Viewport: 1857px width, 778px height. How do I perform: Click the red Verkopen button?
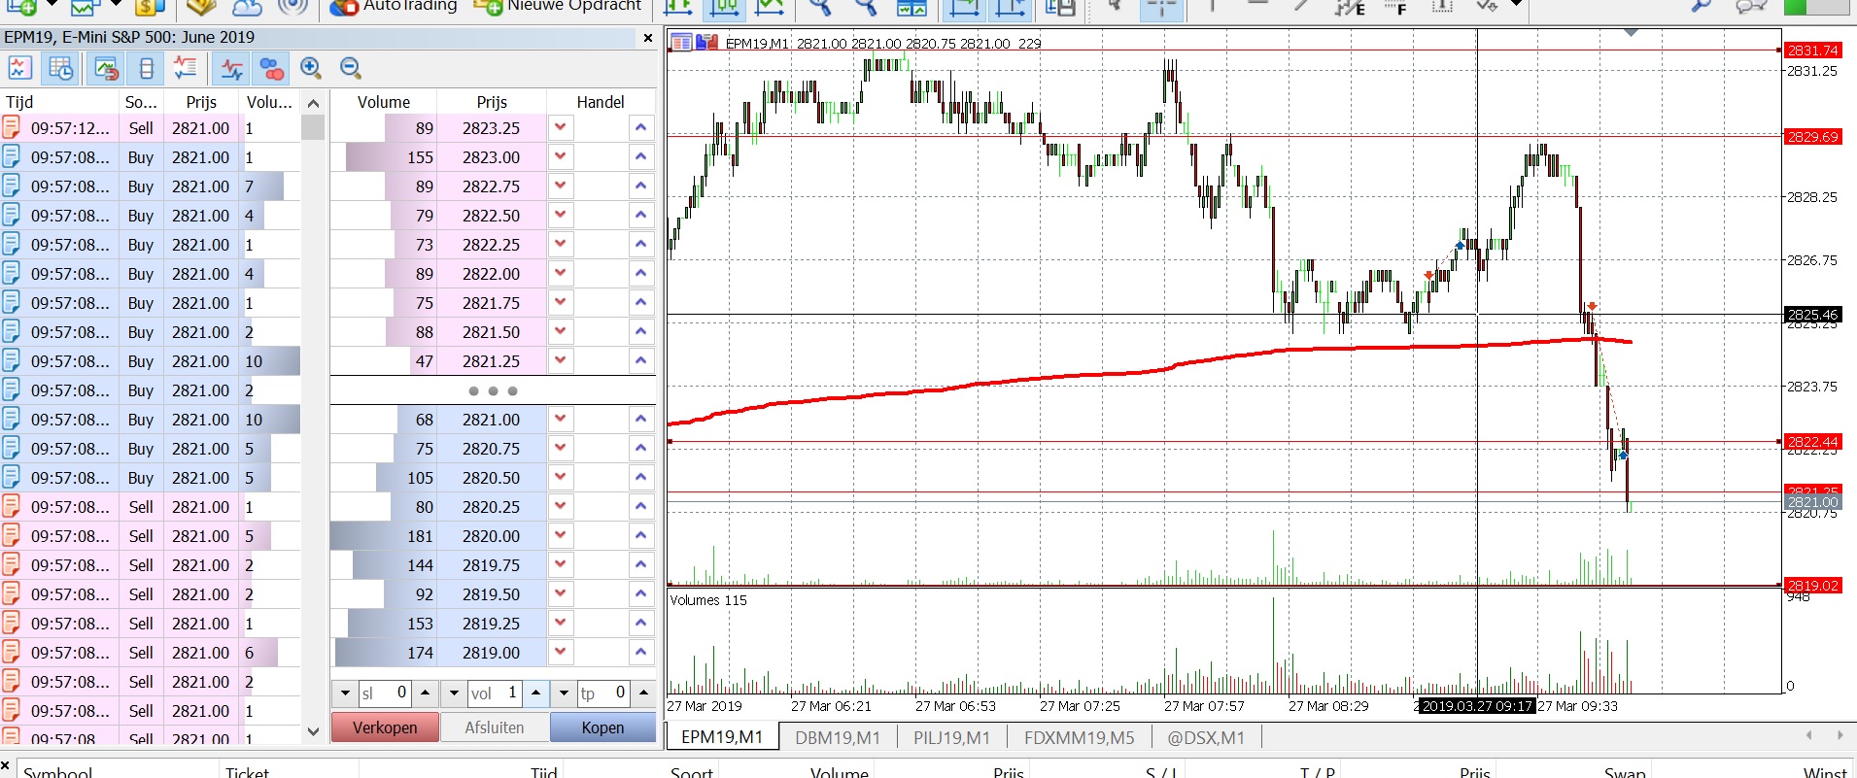click(385, 727)
